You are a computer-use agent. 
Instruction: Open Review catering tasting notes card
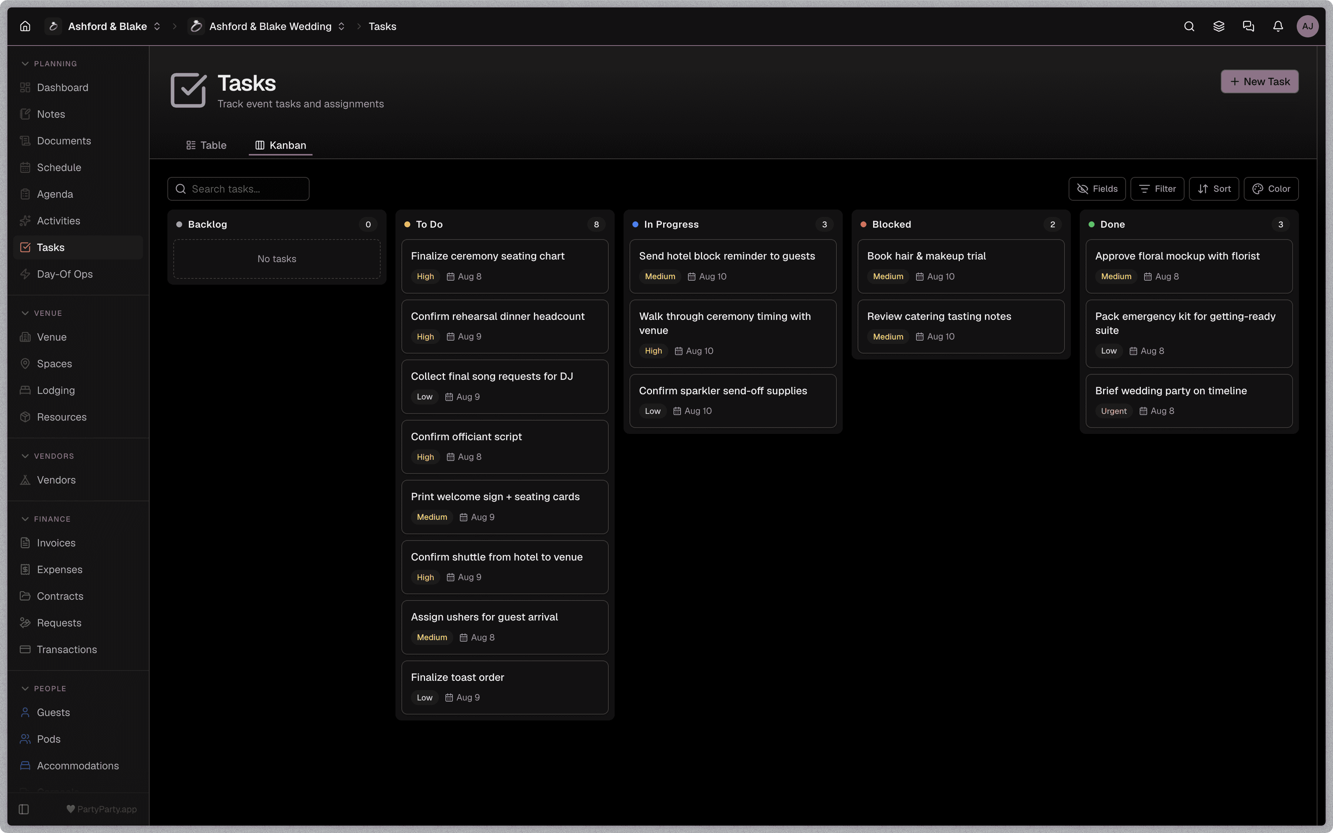point(961,326)
